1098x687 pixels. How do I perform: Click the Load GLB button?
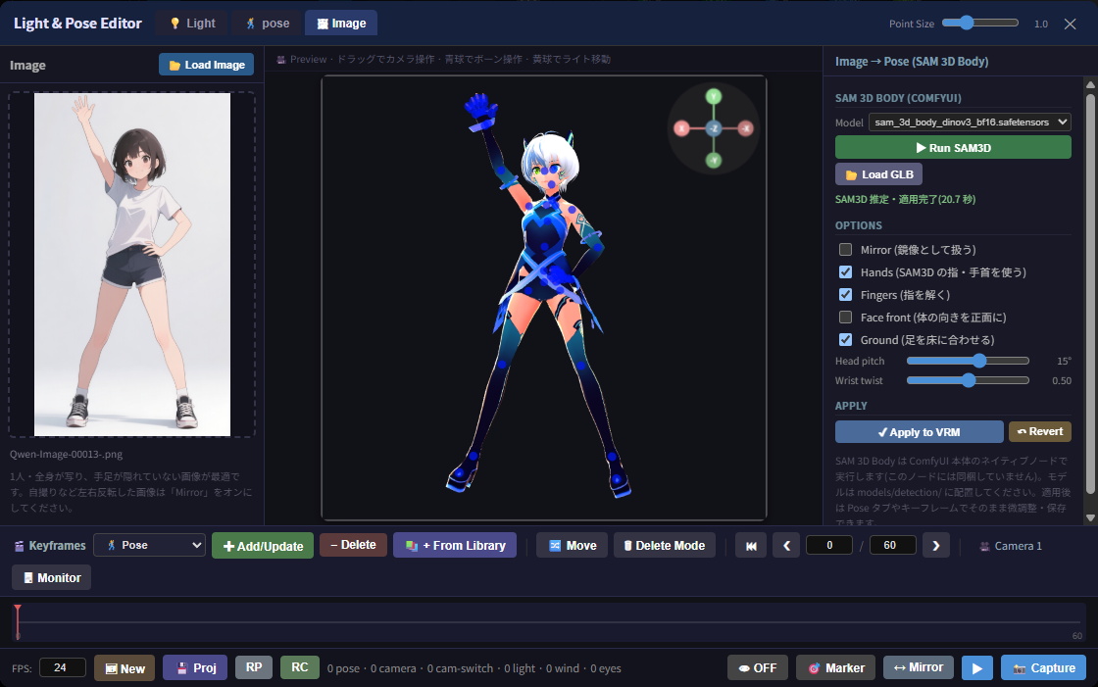point(878,174)
